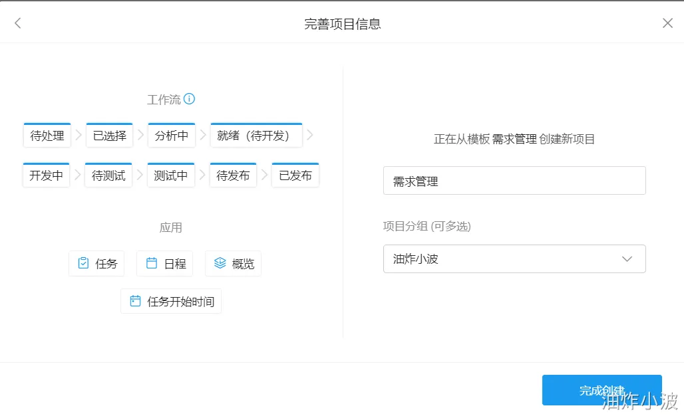Click the 已发布 workflow stage
The height and width of the screenshot is (416, 684).
[295, 175]
